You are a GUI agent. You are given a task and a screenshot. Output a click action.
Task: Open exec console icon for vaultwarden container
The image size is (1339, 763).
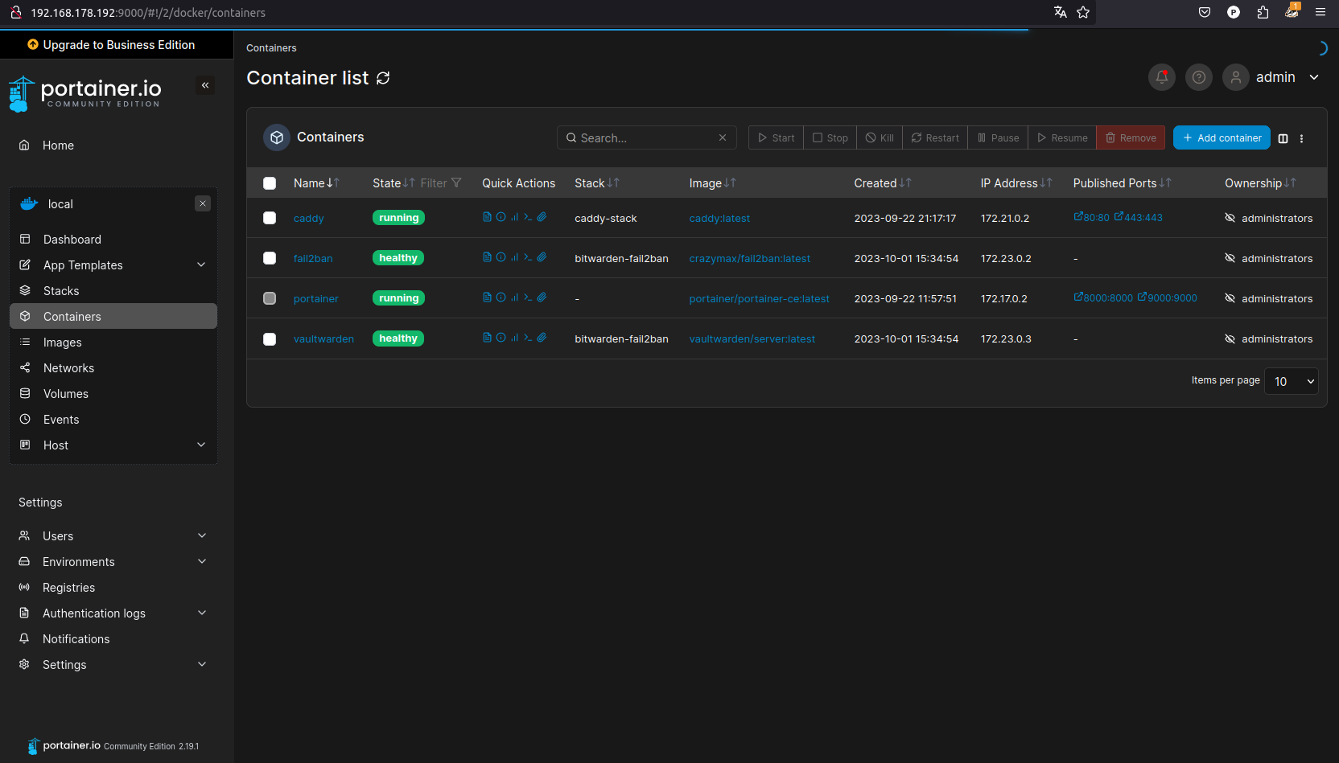point(528,338)
